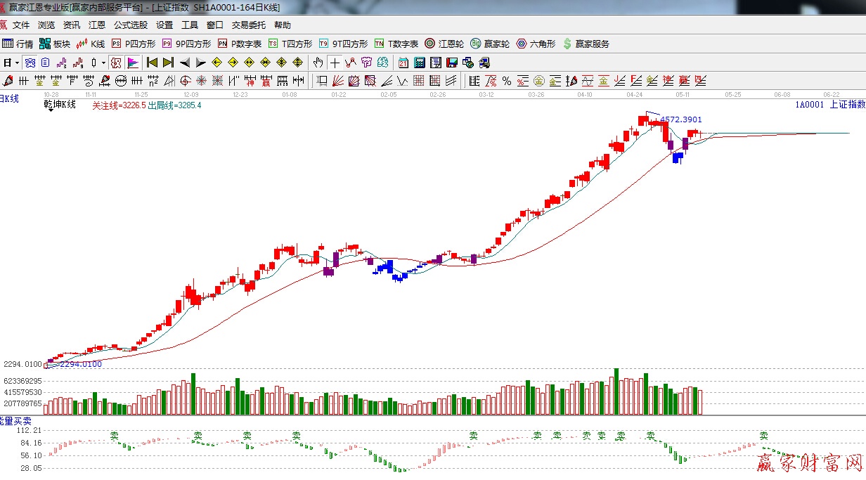Click the P四方形 button

coord(134,44)
